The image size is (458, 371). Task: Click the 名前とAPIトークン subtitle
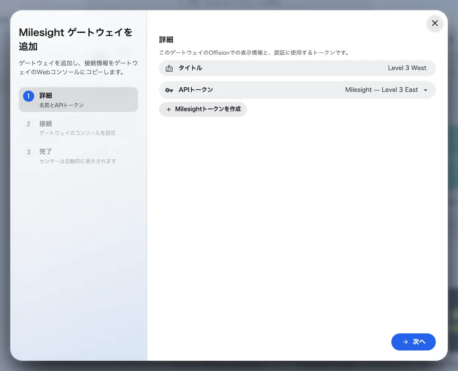pyautogui.click(x=62, y=105)
